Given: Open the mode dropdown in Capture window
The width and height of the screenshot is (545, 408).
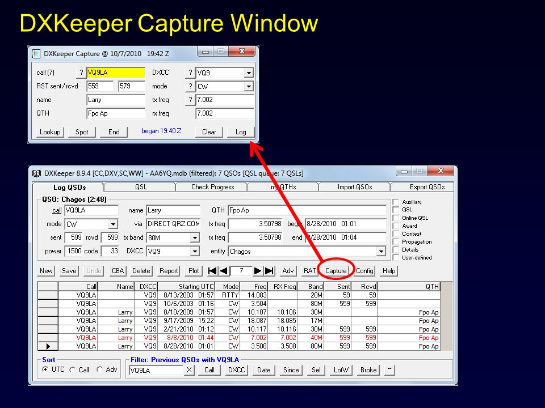Looking at the screenshot, I should click(x=249, y=86).
